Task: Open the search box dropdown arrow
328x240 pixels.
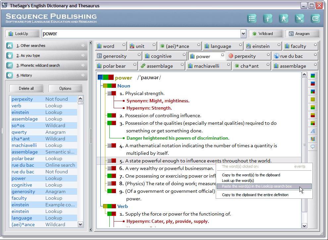Action: tap(243, 34)
